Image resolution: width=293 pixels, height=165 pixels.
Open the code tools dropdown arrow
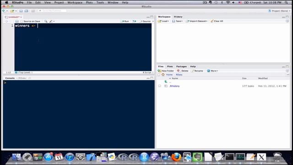[x=54, y=22]
